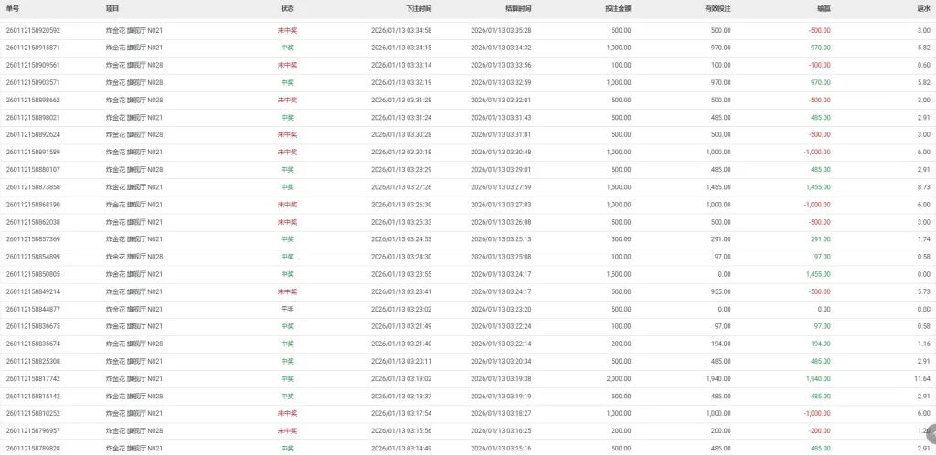Image resolution: width=936 pixels, height=455 pixels.
Task: Click order number 260112158873858
Action: [33, 186]
